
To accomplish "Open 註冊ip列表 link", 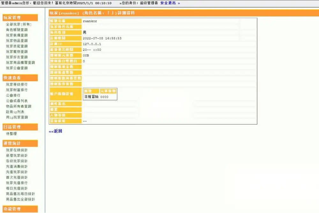I will (x=15, y=112).
